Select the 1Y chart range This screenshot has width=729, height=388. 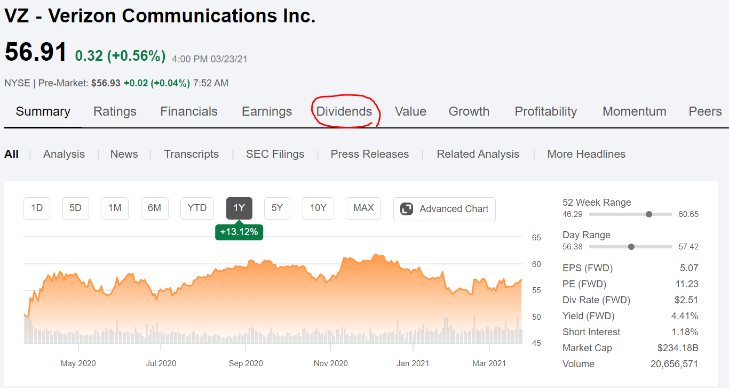click(x=239, y=208)
